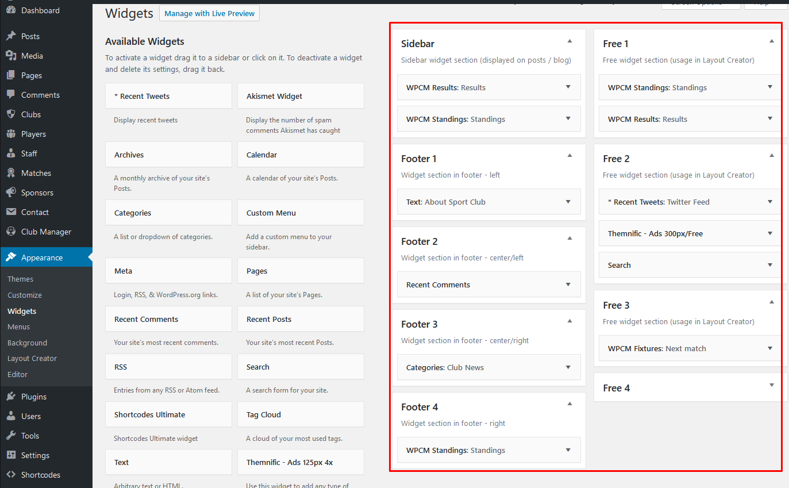This screenshot has height=488, width=789.
Task: Click the Players group icon
Action: (11, 134)
